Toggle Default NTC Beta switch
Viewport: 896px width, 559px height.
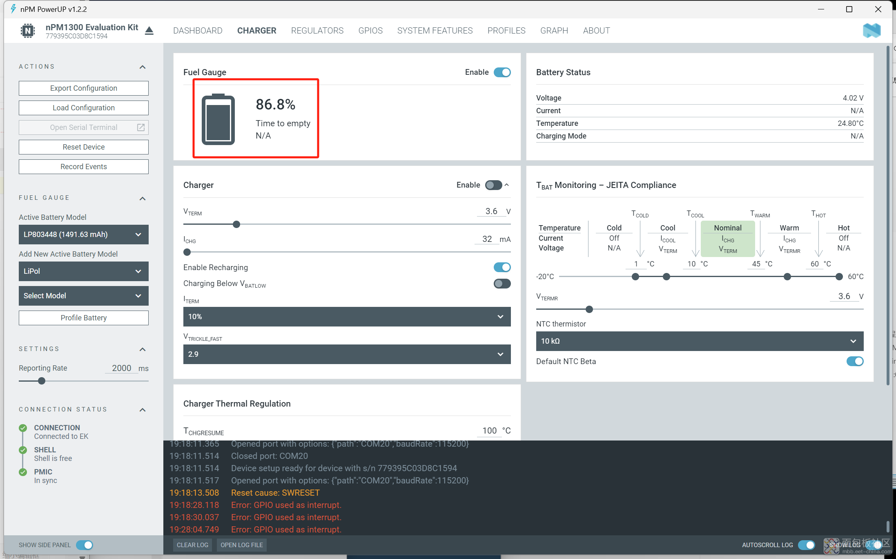[855, 361]
